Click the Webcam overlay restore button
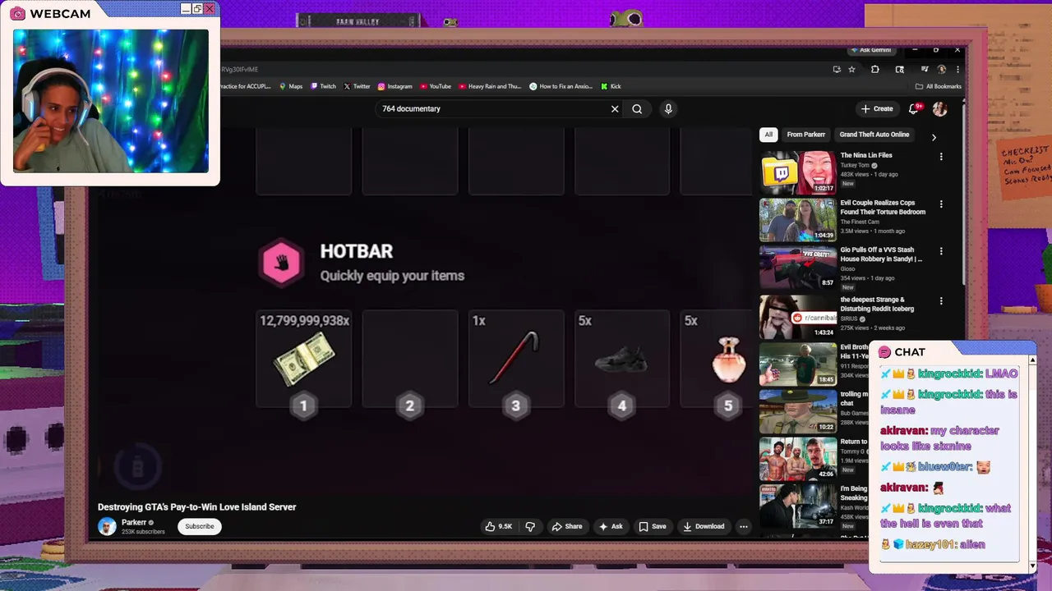The height and width of the screenshot is (591, 1052). 197,9
